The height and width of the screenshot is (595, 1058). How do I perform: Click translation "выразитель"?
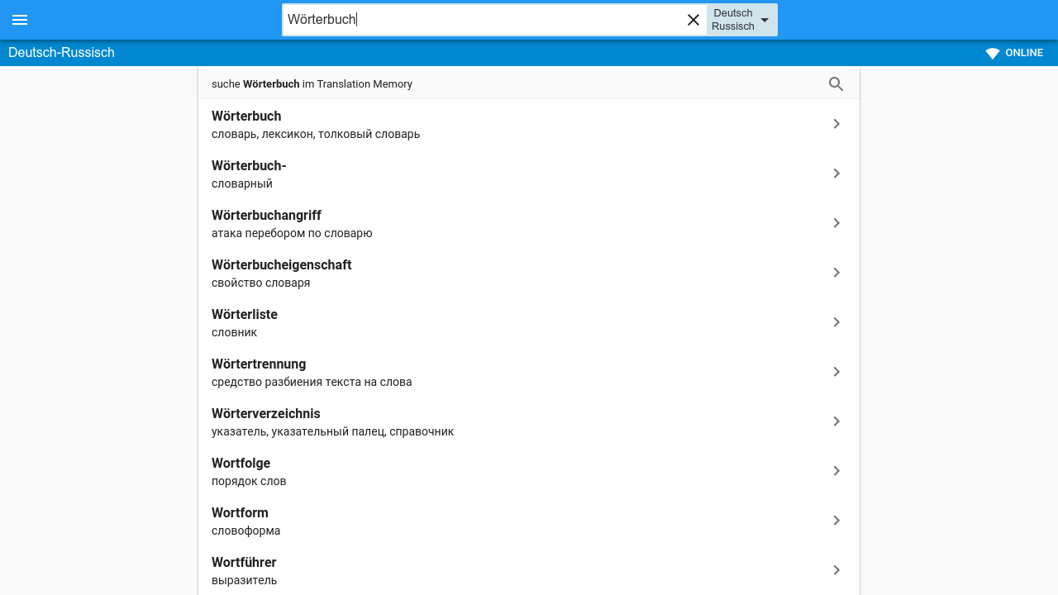point(245,580)
